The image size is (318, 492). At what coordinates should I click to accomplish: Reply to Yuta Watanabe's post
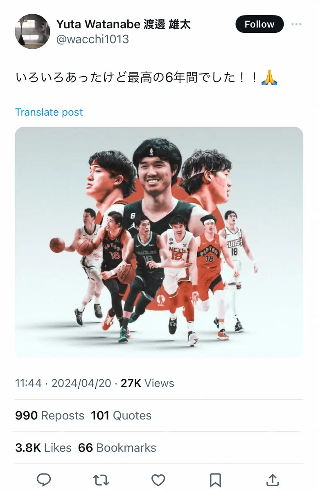tap(44, 479)
